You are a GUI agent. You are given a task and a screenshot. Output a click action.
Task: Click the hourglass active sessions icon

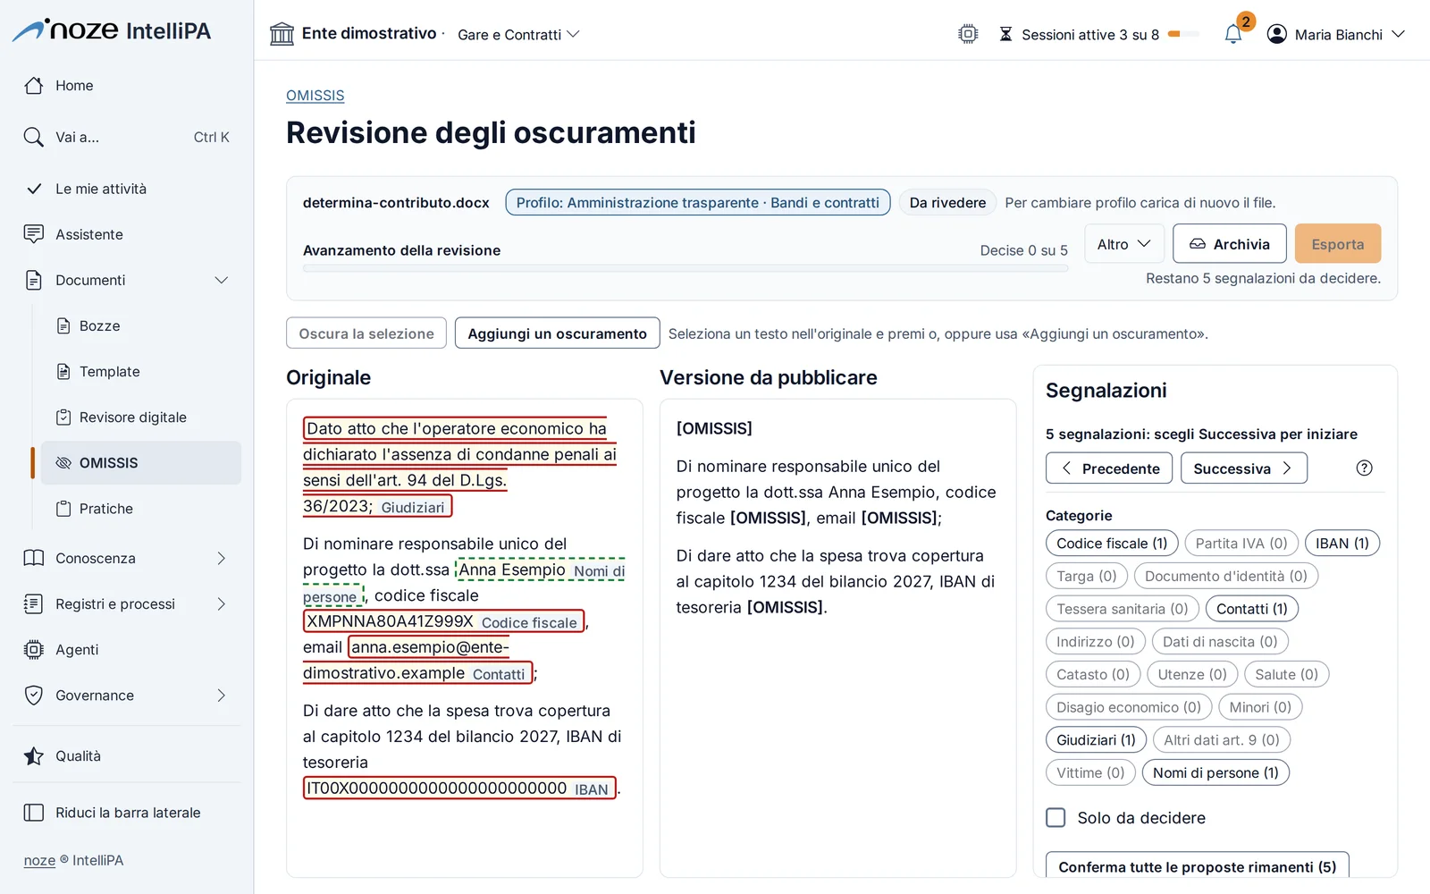point(1005,34)
